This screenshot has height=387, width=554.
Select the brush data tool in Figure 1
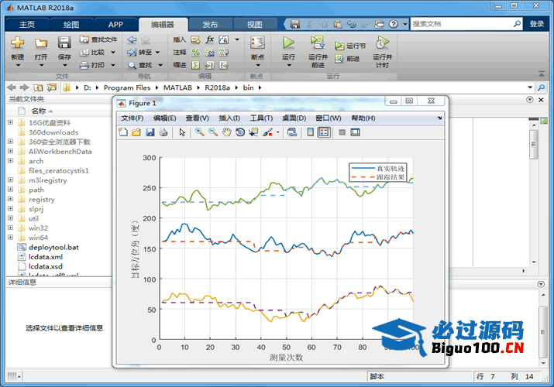[x=267, y=132]
